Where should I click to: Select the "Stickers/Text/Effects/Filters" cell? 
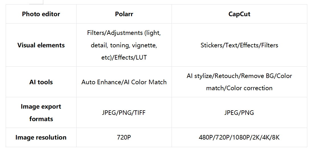pyautogui.click(x=239, y=45)
